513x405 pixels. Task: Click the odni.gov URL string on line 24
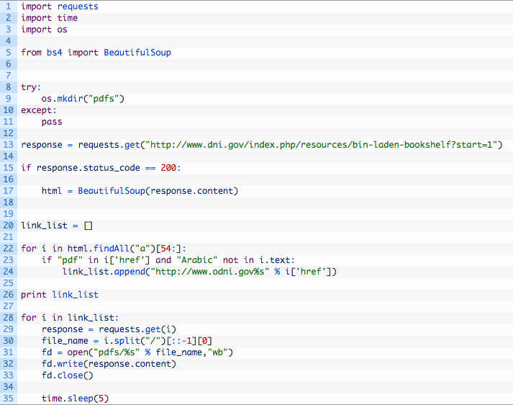click(x=210, y=272)
